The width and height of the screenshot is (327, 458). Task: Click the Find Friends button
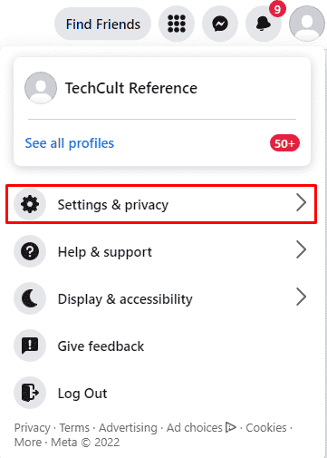(102, 24)
